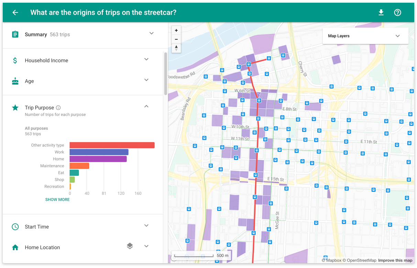
Task: Show Home Location layer on map
Action: (130, 246)
